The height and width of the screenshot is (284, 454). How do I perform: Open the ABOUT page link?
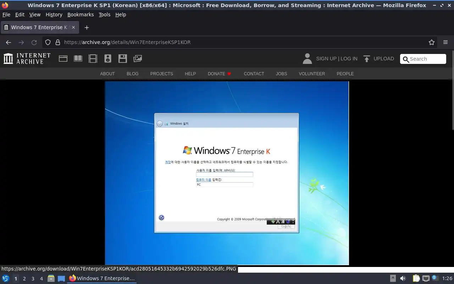coord(107,74)
